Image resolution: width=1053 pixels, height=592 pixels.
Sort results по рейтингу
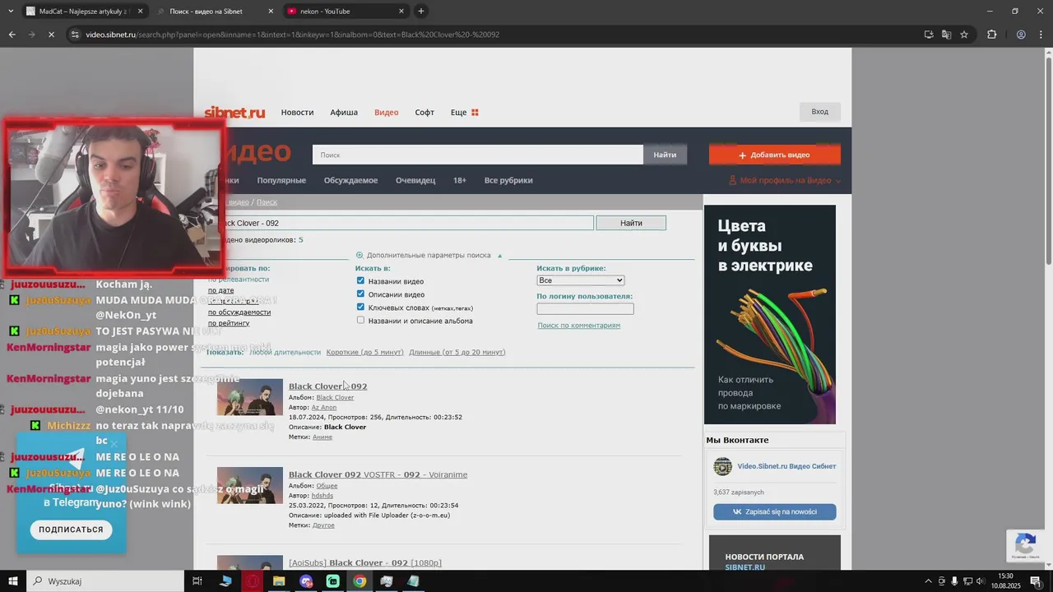coord(229,323)
